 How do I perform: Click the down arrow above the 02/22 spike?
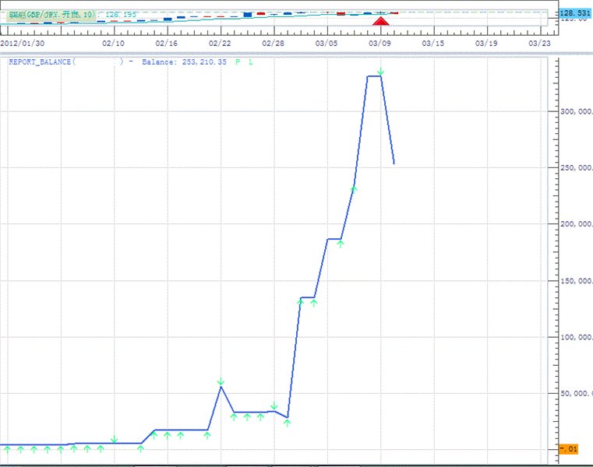(221, 381)
